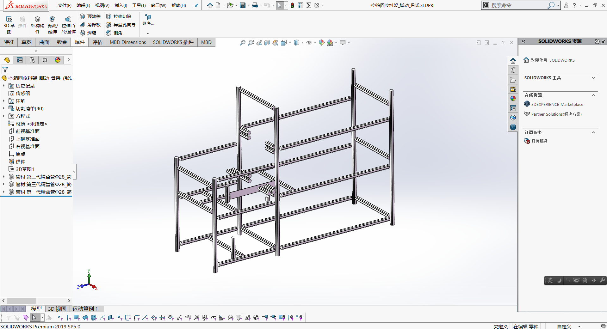607x329 pixels.
Task: Create a 焊缝 weld bead
Action: [88, 33]
